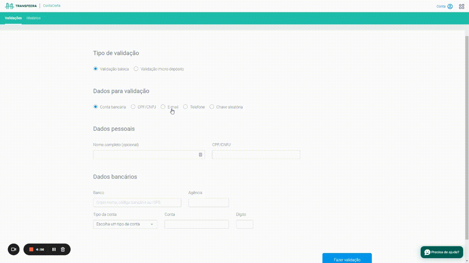Open the apps grid icon at top right
The width and height of the screenshot is (469, 263).
[461, 6]
